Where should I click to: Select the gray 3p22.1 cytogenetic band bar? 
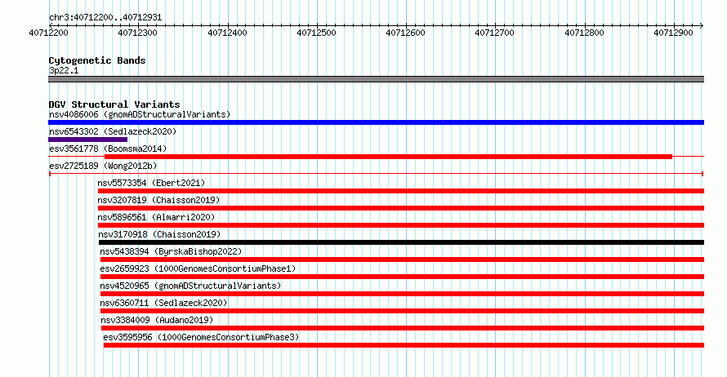(x=376, y=80)
